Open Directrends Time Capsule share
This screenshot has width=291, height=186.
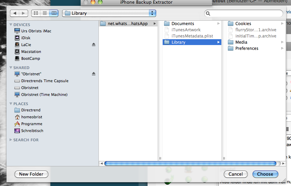click(45, 81)
